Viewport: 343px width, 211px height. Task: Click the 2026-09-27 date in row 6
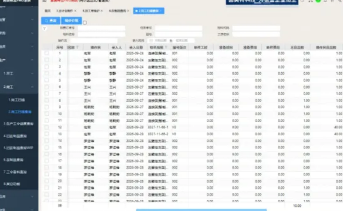[135, 87]
